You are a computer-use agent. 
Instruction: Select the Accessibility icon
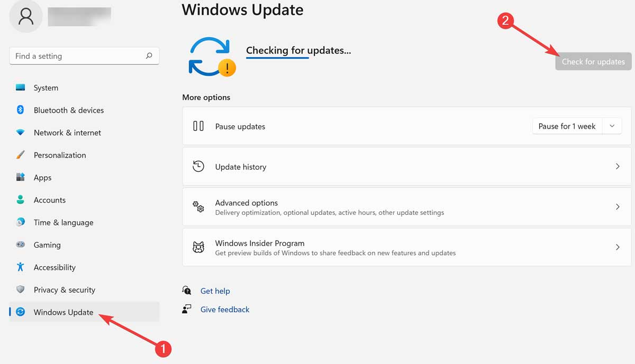click(x=20, y=267)
